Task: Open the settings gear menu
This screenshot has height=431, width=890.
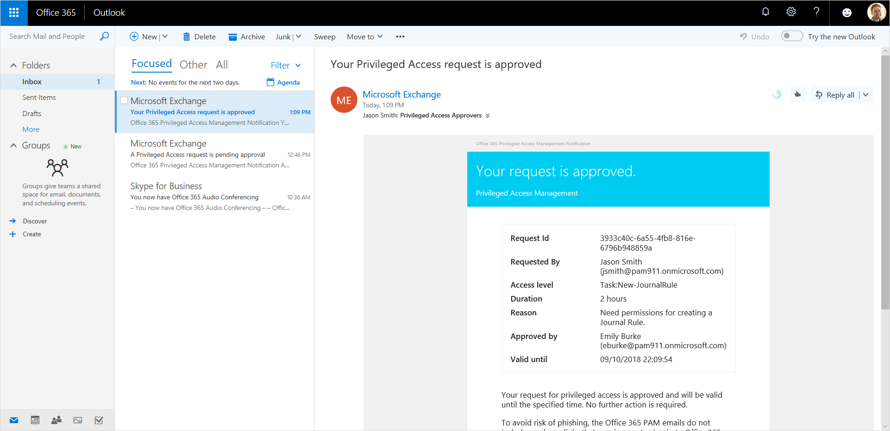Action: pyautogui.click(x=791, y=12)
